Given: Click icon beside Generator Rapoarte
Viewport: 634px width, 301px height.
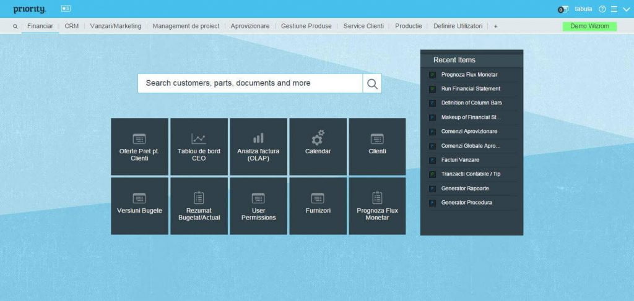Looking at the screenshot, I should (432, 189).
